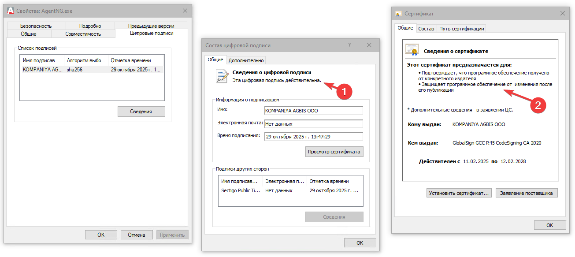Switch to the Совместимость tab
Image resolution: width=575 pixels, height=257 pixels.
83,33
